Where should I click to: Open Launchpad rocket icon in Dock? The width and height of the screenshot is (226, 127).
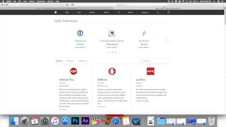[x=24, y=121]
